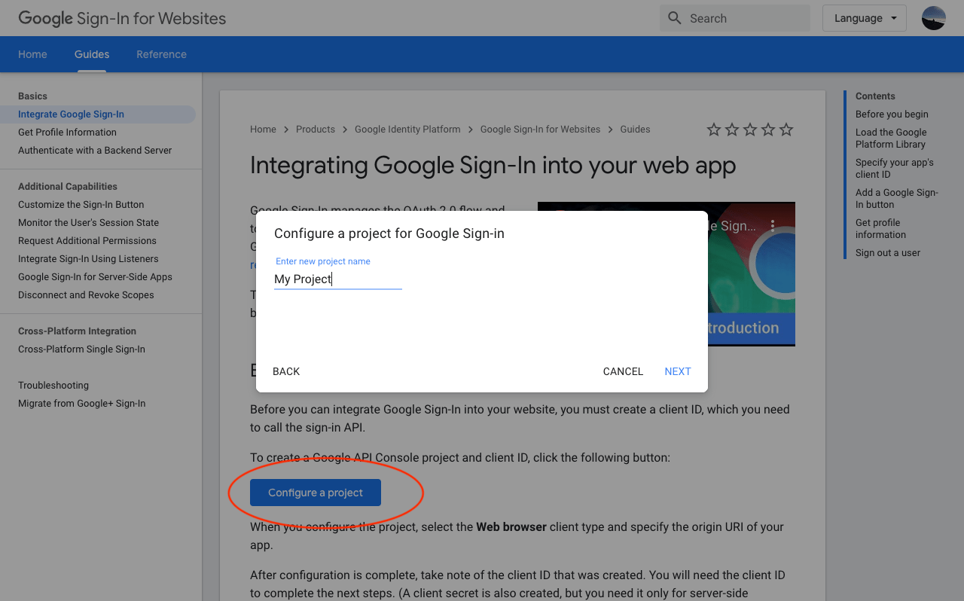Open Customize the Sign-In Button page
This screenshot has height=601, width=964.
81,205
